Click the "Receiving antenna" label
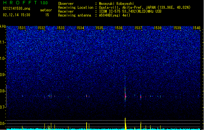Screen dimensions: 204x130 point(75,15)
